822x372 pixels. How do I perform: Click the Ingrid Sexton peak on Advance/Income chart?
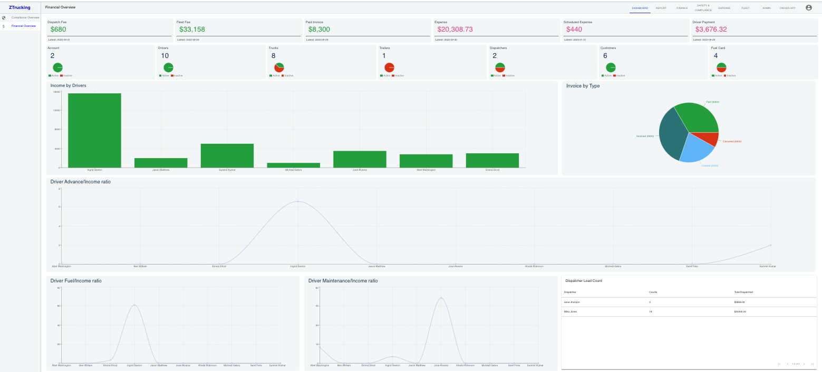pyautogui.click(x=298, y=201)
